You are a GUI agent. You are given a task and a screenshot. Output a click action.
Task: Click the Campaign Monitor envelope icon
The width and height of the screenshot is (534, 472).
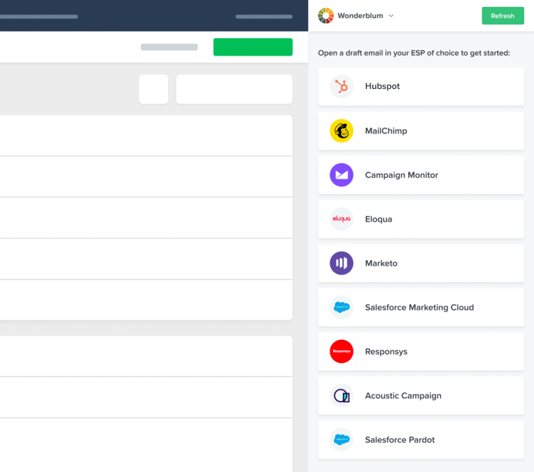click(x=341, y=175)
